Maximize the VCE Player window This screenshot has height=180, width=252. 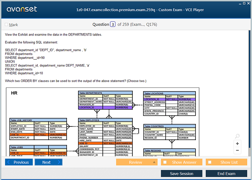(244, 3)
